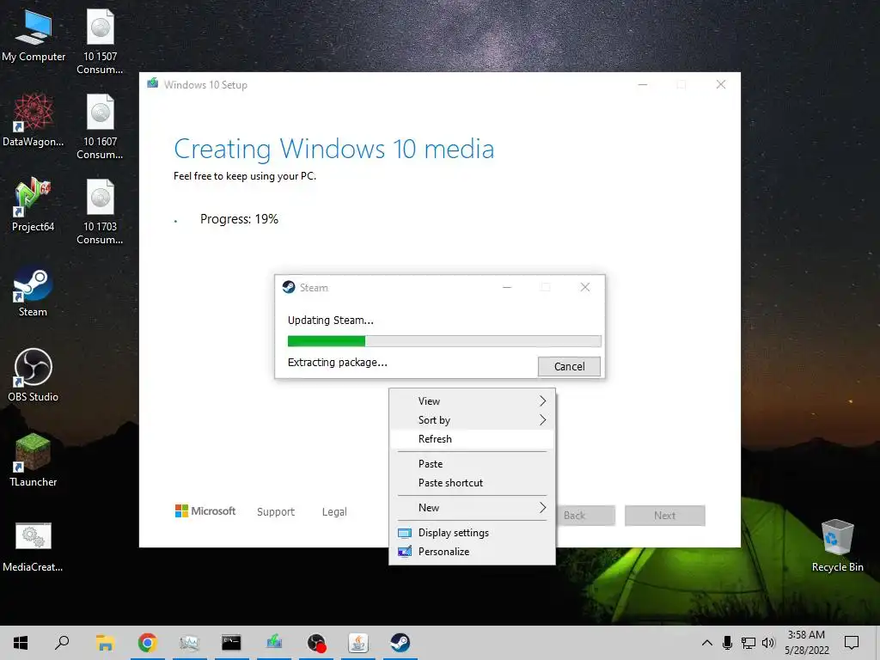Select the MediaCreationTool desktop icon
Image resolution: width=880 pixels, height=660 pixels.
(34, 546)
